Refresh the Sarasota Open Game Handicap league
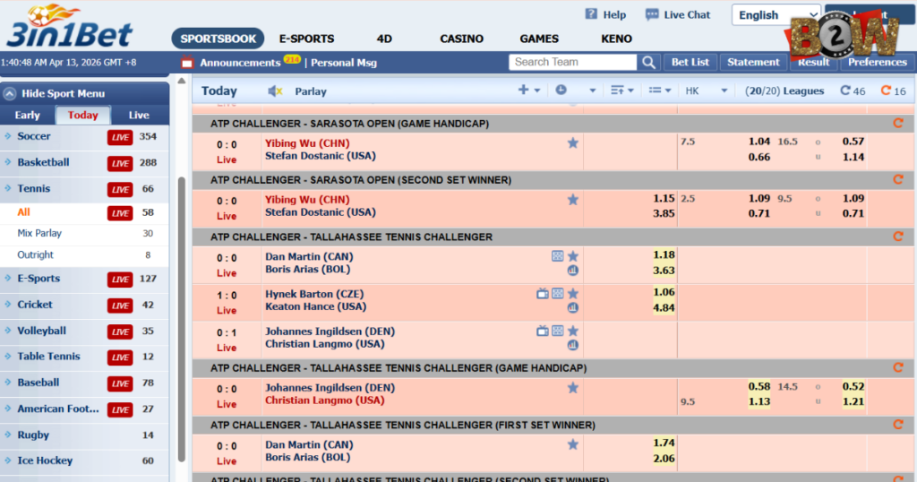 pyautogui.click(x=898, y=123)
